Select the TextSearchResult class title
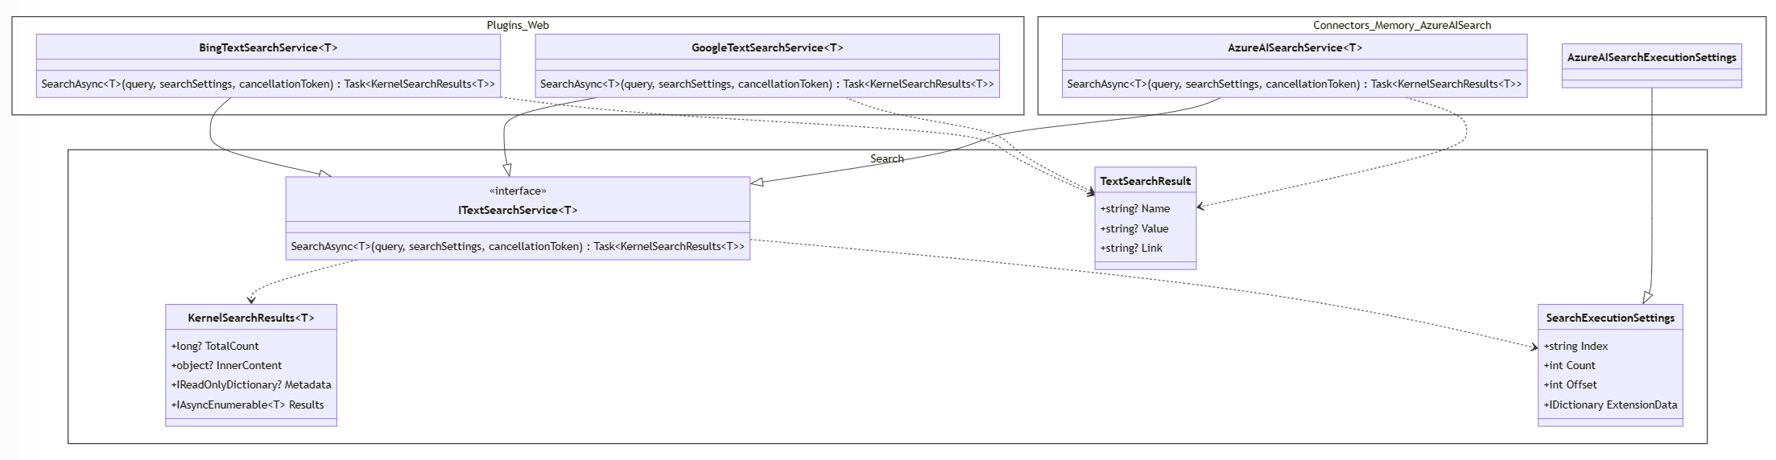This screenshot has height=460, width=1776. [x=1145, y=181]
